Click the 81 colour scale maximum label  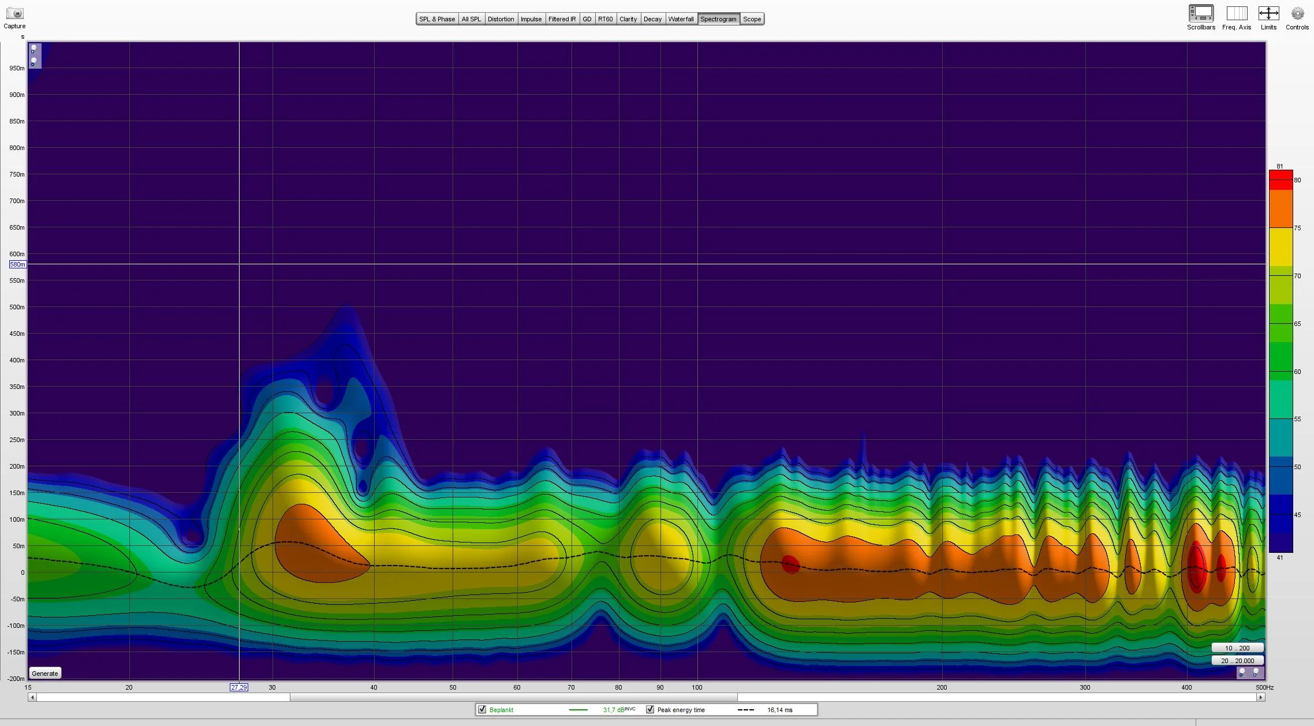pyautogui.click(x=1280, y=166)
